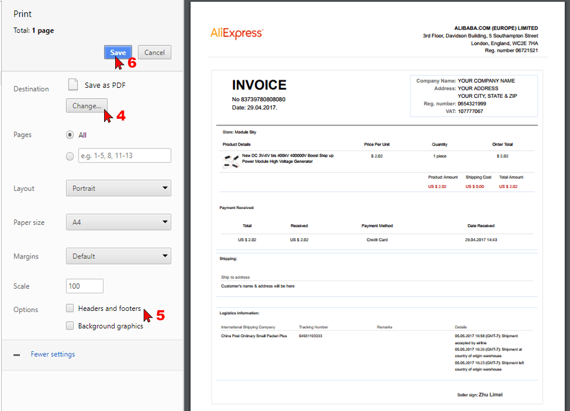This screenshot has height=411, width=570.
Task: Click the INVOICE heading in preview
Action: point(259,85)
